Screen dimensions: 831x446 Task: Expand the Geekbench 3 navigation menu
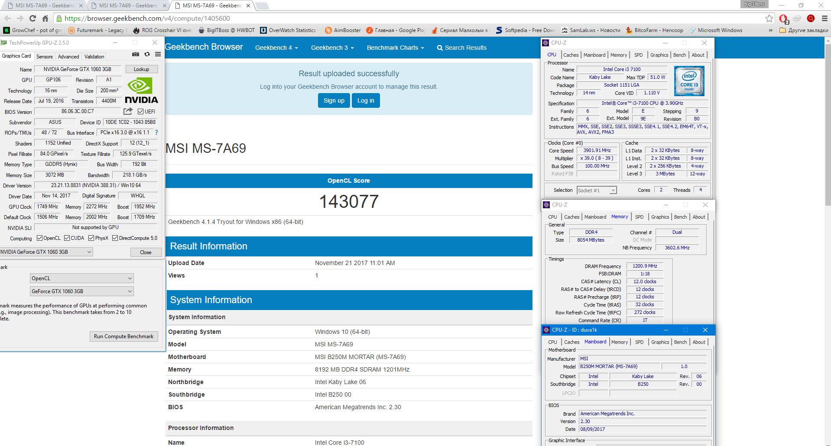(332, 48)
